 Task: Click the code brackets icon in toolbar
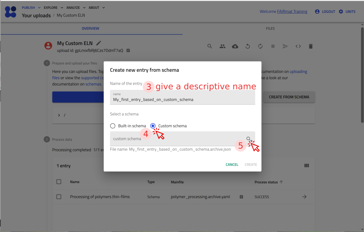[x=298, y=46]
